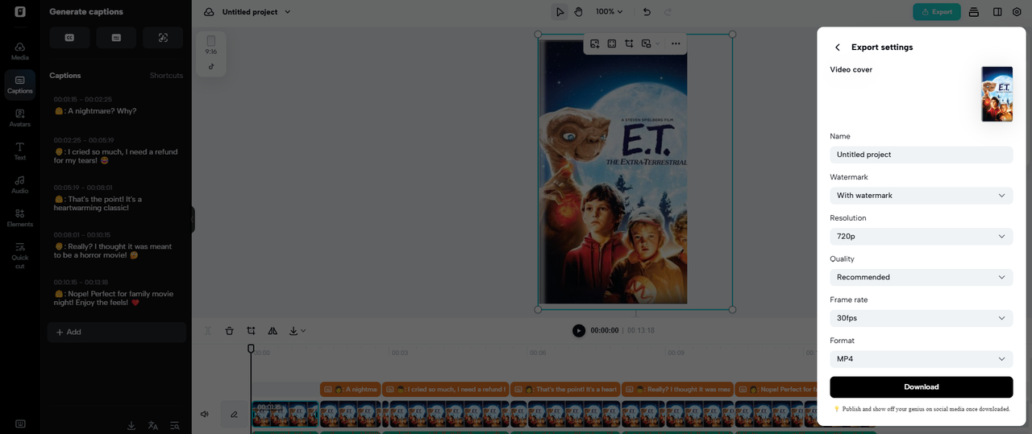Click the cloud save status icon
Screen dimensions: 1032x434
(x=209, y=12)
